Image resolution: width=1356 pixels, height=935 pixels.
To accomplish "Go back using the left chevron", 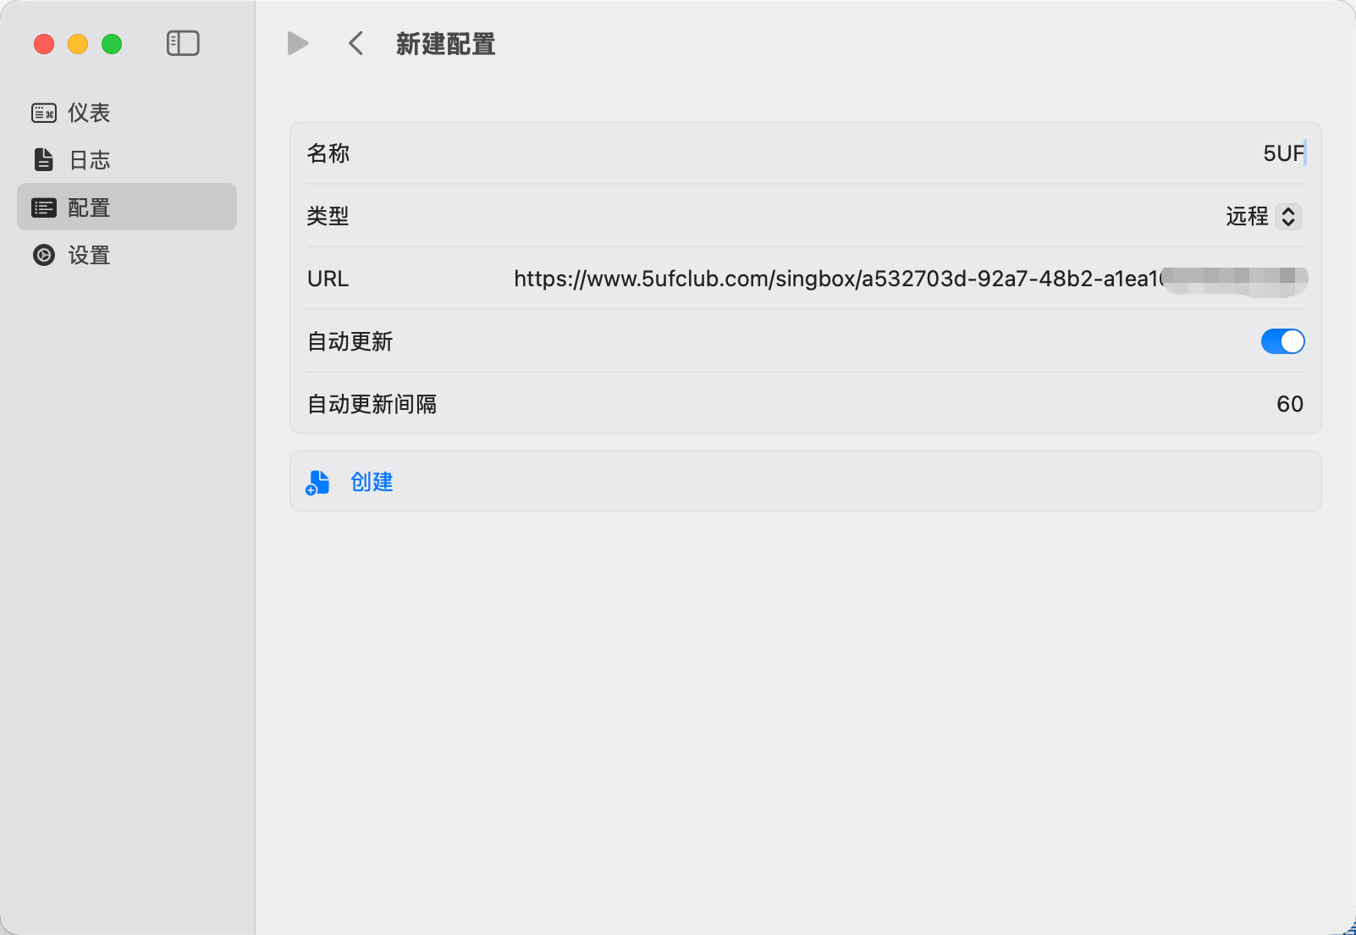I will [356, 43].
